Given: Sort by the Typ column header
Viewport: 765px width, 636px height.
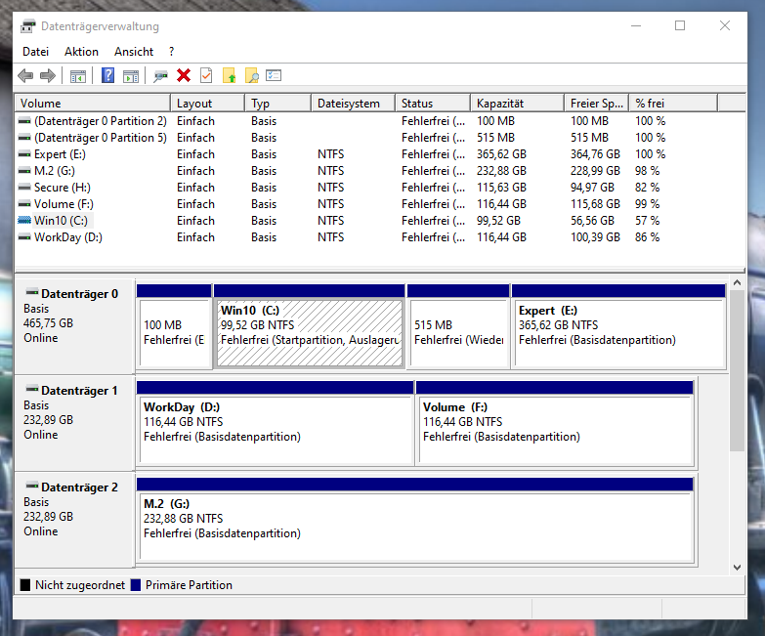Looking at the screenshot, I should (277, 104).
